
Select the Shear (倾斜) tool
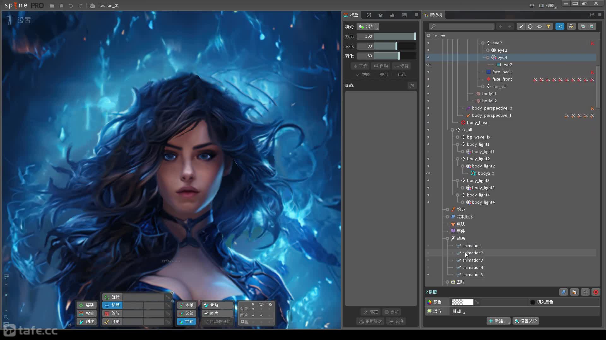(112, 321)
